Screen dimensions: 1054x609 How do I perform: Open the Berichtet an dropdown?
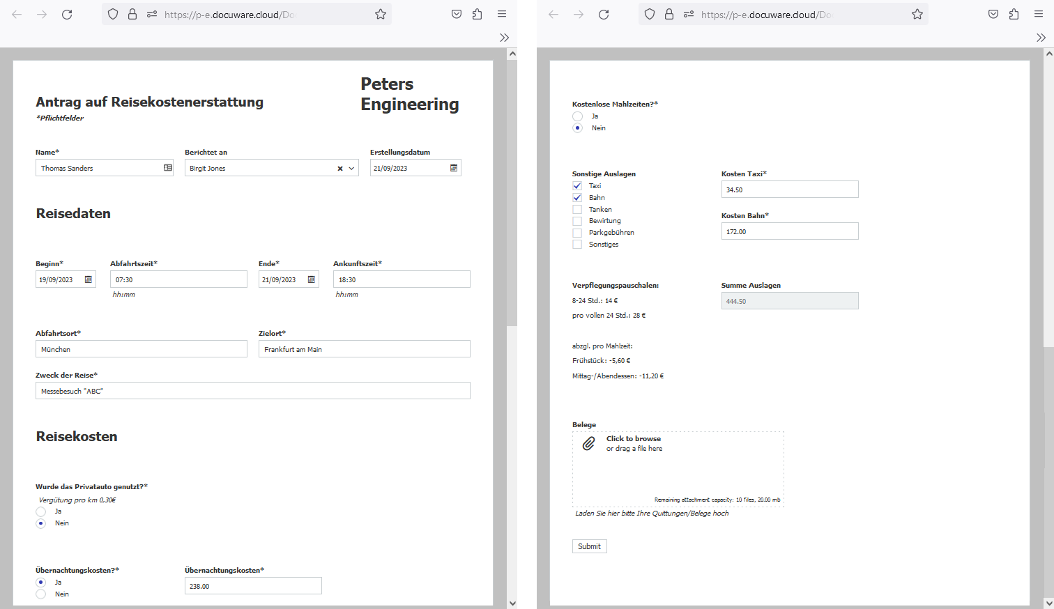pos(351,168)
